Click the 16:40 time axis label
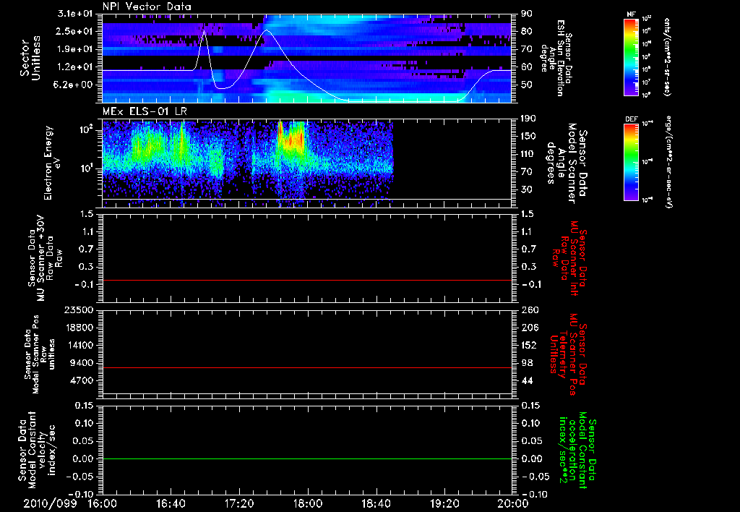 pyautogui.click(x=171, y=503)
